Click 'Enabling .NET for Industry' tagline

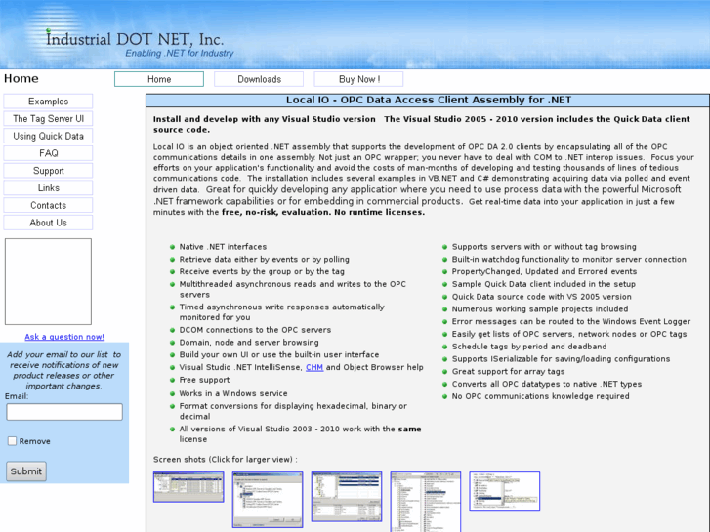pyautogui.click(x=180, y=53)
